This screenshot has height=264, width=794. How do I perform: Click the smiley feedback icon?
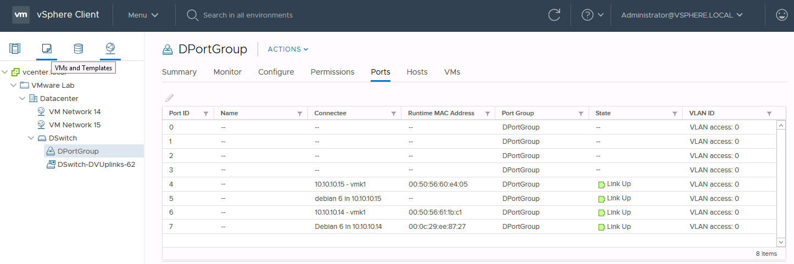782,15
